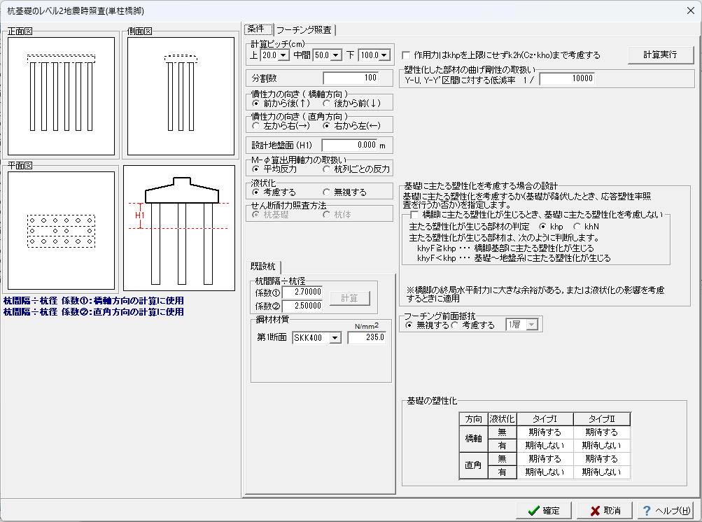This screenshot has width=702, height=522.
Task: Select 後から前(↓) inertia direction
Action: 326,104
